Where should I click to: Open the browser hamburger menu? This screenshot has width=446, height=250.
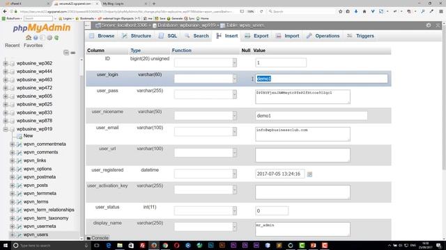point(440,12)
